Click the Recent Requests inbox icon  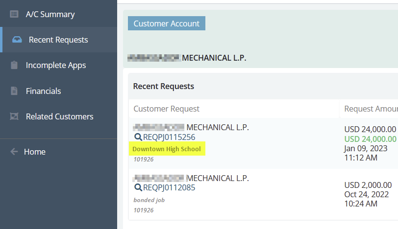17,40
